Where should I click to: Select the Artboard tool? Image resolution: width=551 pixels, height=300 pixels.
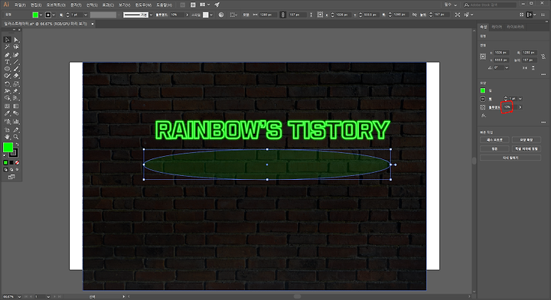click(7, 129)
